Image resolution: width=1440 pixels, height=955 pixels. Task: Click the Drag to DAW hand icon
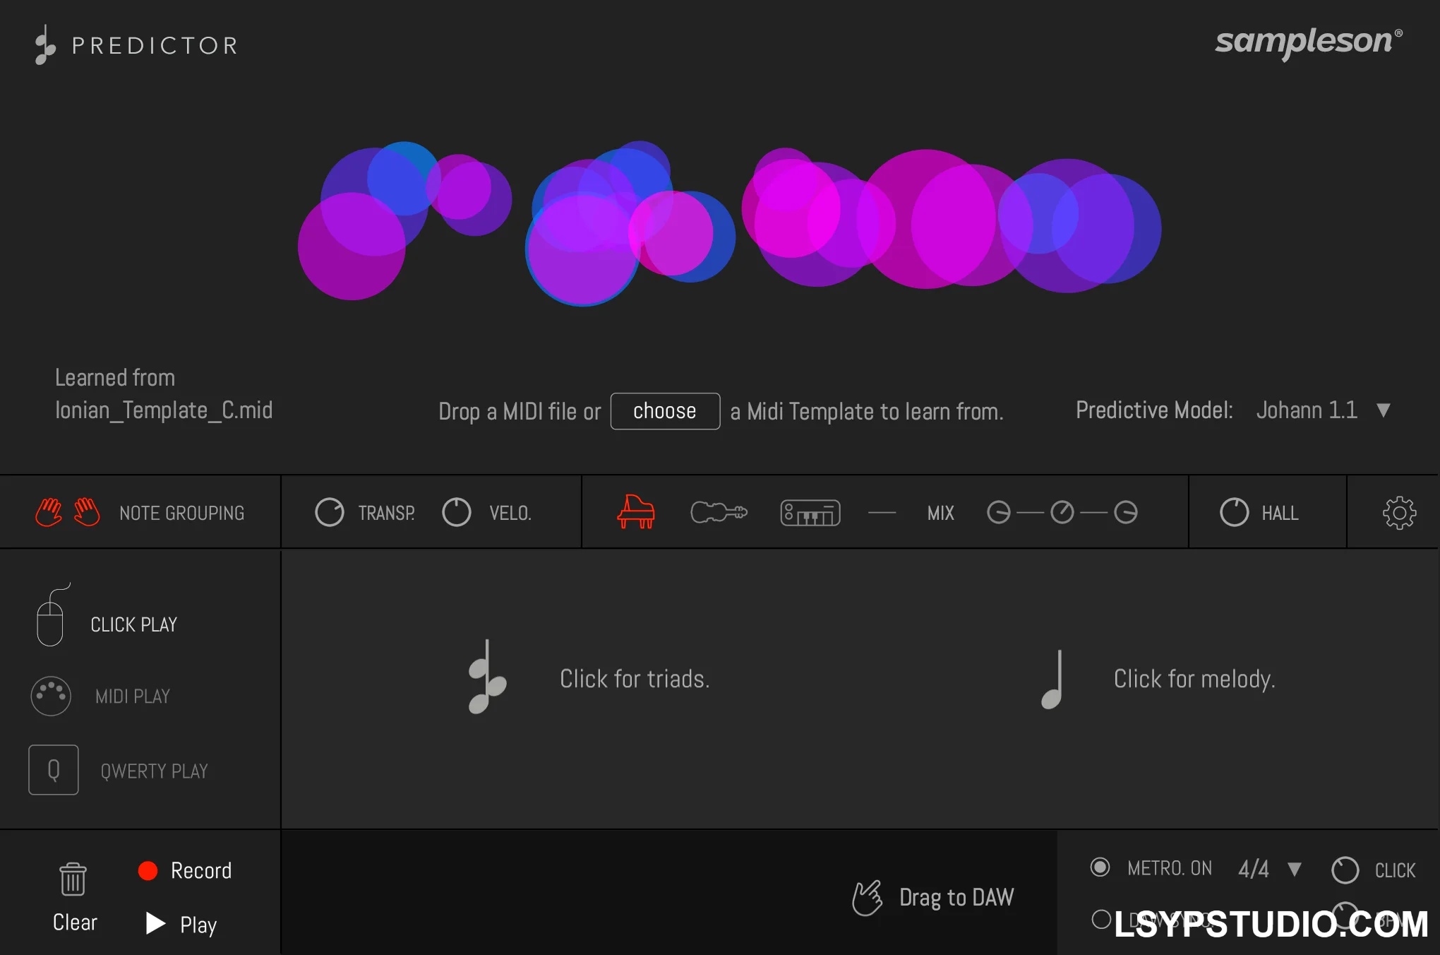pos(867,898)
